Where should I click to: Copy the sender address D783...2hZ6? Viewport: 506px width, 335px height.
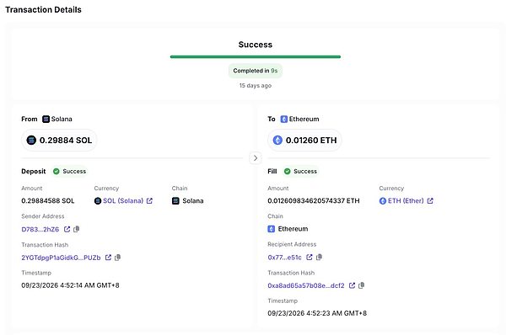pos(77,229)
